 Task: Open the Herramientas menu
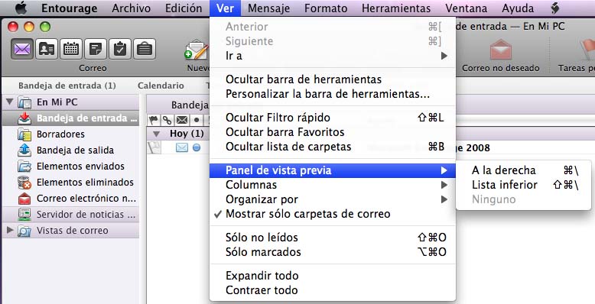[396, 8]
